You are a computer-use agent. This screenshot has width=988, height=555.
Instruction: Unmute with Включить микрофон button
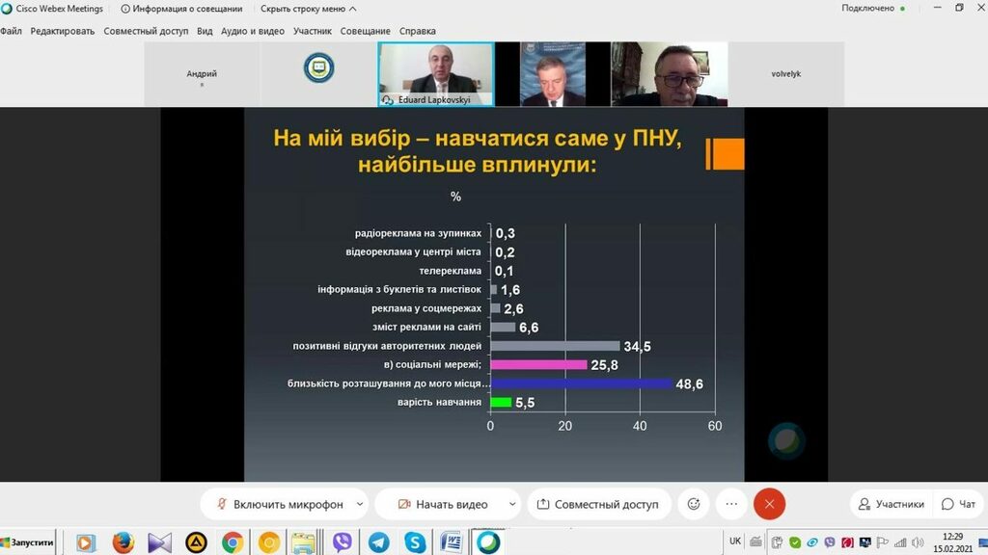[x=279, y=504]
